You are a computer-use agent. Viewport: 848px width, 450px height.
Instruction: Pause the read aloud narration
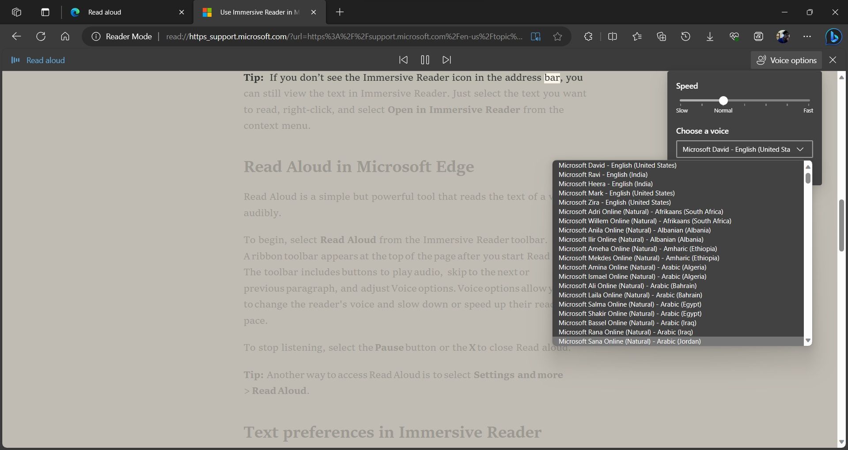coord(425,60)
